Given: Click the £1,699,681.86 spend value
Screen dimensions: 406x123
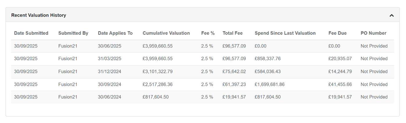Looking at the screenshot, I should coord(270,84).
